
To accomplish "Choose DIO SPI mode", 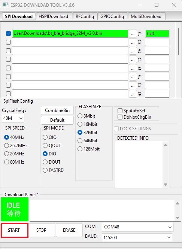I will (49, 154).
